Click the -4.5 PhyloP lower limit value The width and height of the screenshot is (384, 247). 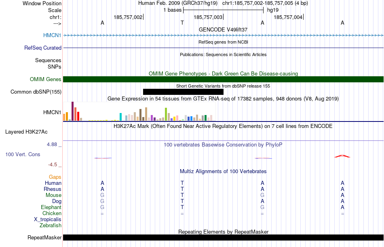[x=53, y=165]
